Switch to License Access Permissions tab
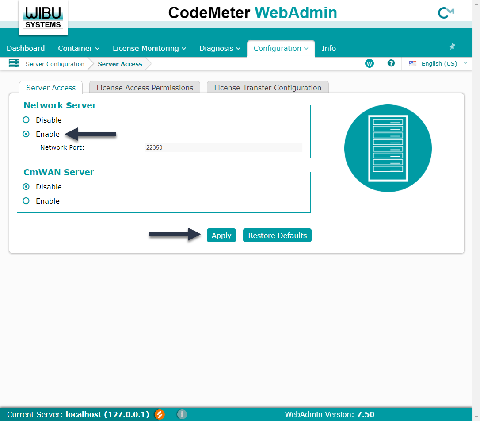Image resolution: width=480 pixels, height=421 pixels. 145,88
